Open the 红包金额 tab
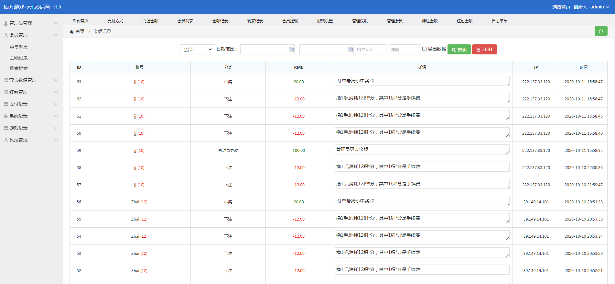The image size is (615, 284). point(465,21)
